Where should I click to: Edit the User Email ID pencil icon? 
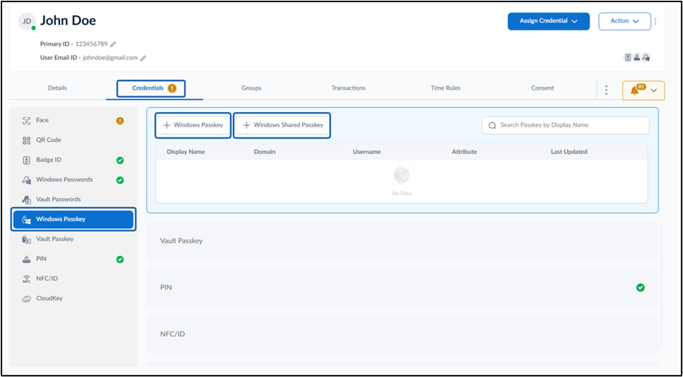[x=143, y=58]
